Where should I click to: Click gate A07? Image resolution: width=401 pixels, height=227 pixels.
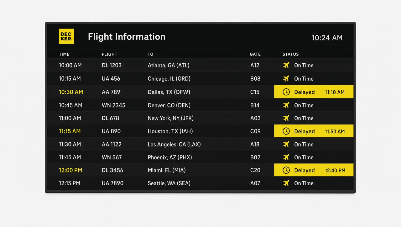(255, 183)
